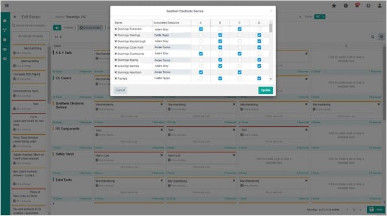Uncheck column A for Bunnings Hawthorn
The height and width of the screenshot is (216, 387).
click(201, 72)
